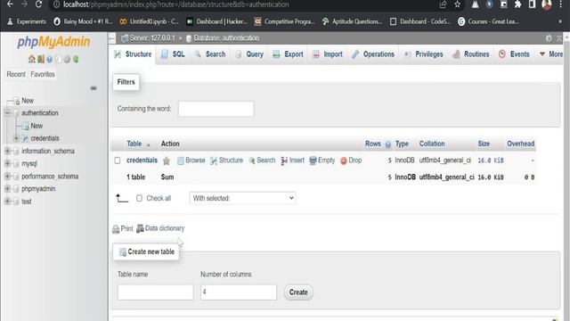Click Drop for credentials table
The image size is (570, 321).
click(x=351, y=160)
